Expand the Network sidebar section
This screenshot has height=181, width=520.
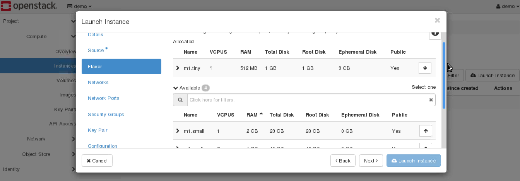tap(38, 139)
